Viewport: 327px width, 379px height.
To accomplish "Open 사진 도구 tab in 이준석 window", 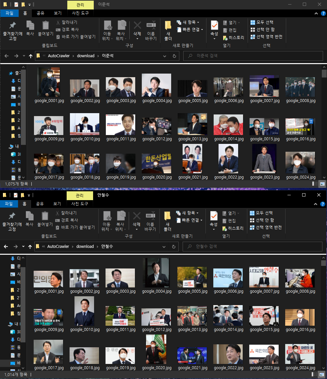I will [80, 13].
